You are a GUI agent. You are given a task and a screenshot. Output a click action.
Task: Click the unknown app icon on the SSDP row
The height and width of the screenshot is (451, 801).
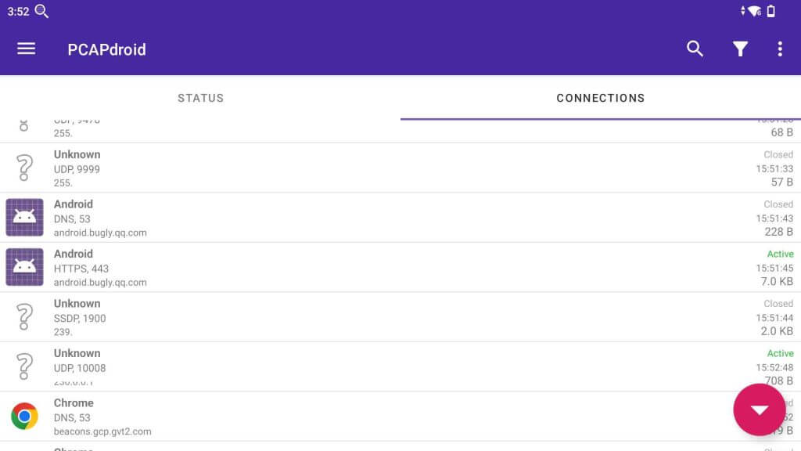pos(24,316)
